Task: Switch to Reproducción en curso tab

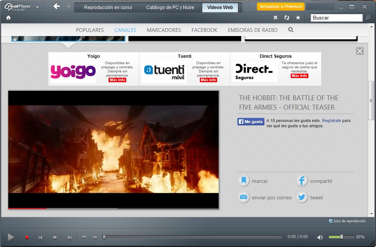Action: (x=108, y=8)
